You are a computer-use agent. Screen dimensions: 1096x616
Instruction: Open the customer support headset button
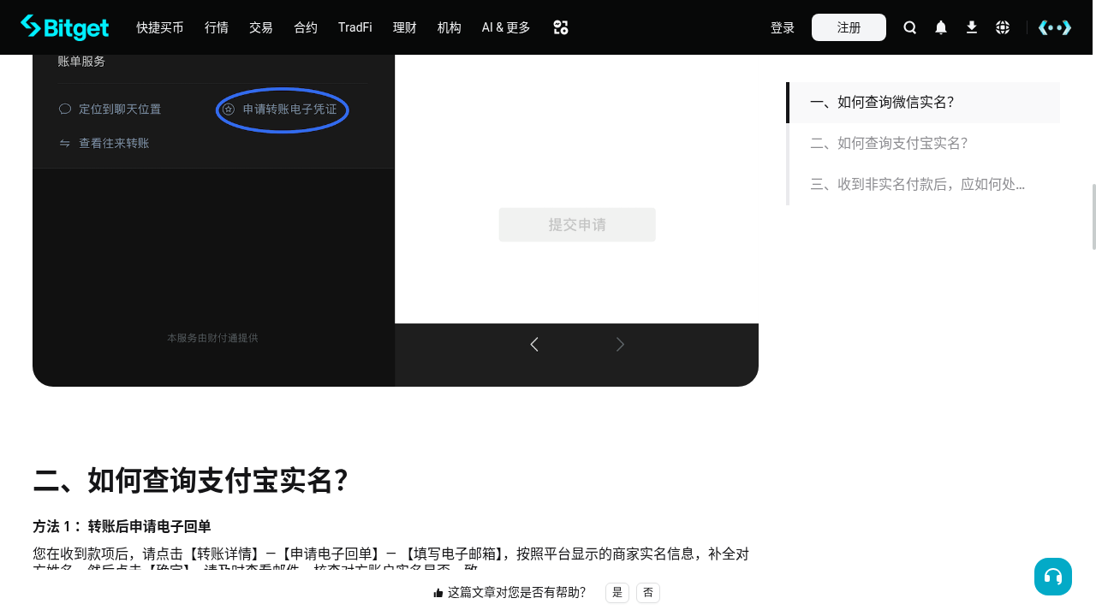click(x=1053, y=577)
